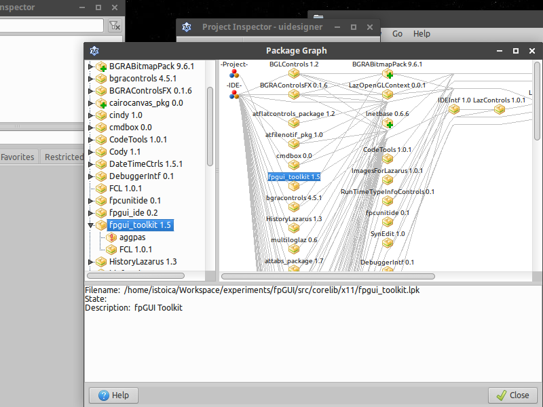543x407 pixels.
Task: Click the IDEIntf 1.0 package icon
Action: [453, 109]
